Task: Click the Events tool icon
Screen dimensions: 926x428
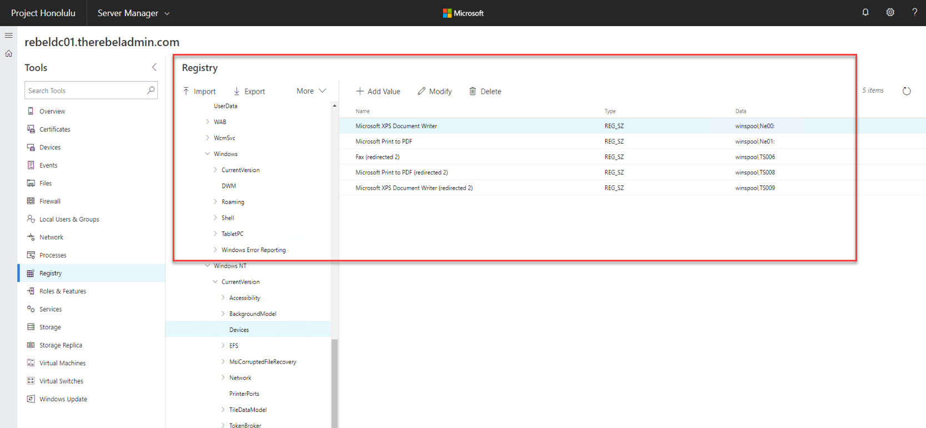Action: [31, 165]
